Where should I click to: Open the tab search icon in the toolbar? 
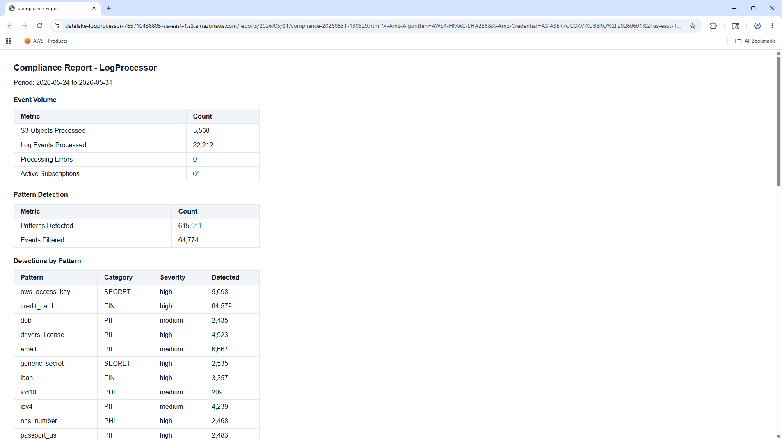click(735, 26)
